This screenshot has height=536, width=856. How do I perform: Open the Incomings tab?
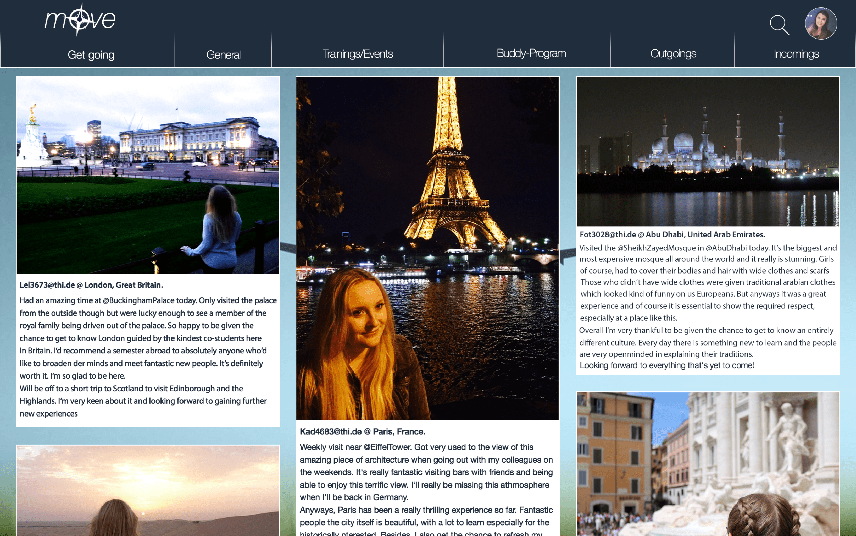pos(796,54)
